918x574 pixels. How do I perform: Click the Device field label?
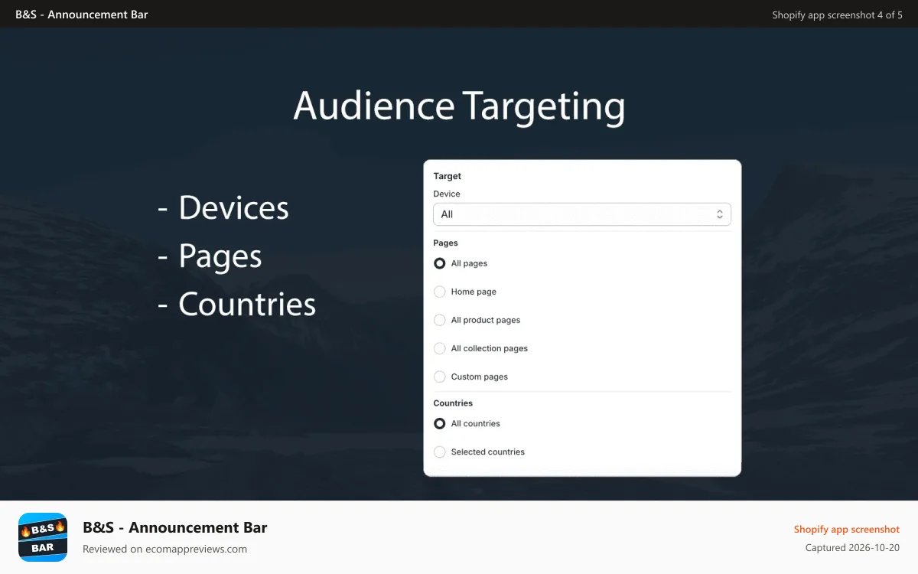point(447,194)
